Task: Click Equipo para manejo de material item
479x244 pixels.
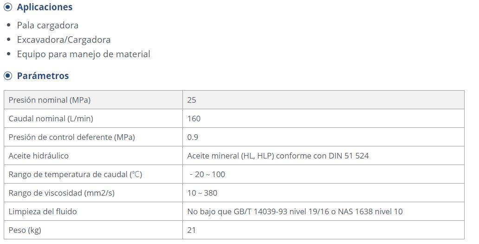Action: (x=84, y=54)
